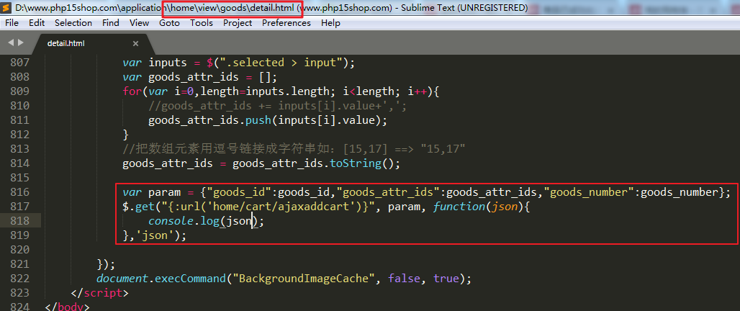This screenshot has width=740, height=311.
Task: Click line number 816 in the gutter
Action: pyautogui.click(x=19, y=192)
